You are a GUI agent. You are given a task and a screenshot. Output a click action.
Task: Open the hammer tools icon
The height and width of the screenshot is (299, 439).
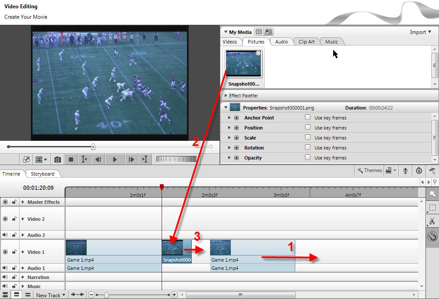[432, 170]
